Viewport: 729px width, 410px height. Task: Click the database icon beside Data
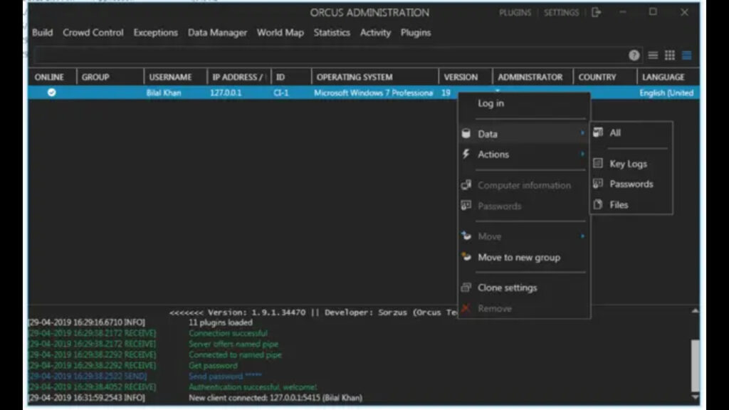tap(466, 133)
